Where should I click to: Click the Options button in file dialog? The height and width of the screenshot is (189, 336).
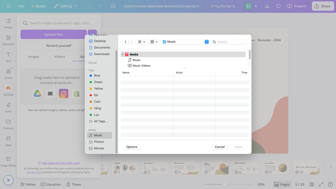(131, 147)
